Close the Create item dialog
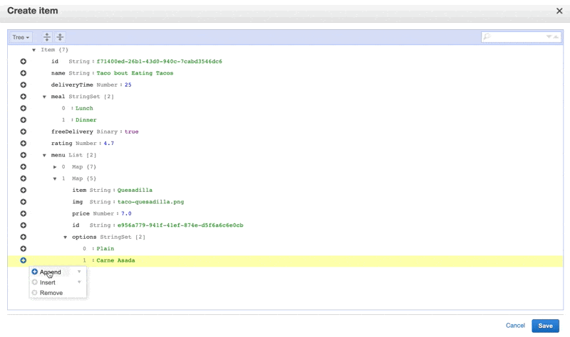570x337 pixels. 559,11
